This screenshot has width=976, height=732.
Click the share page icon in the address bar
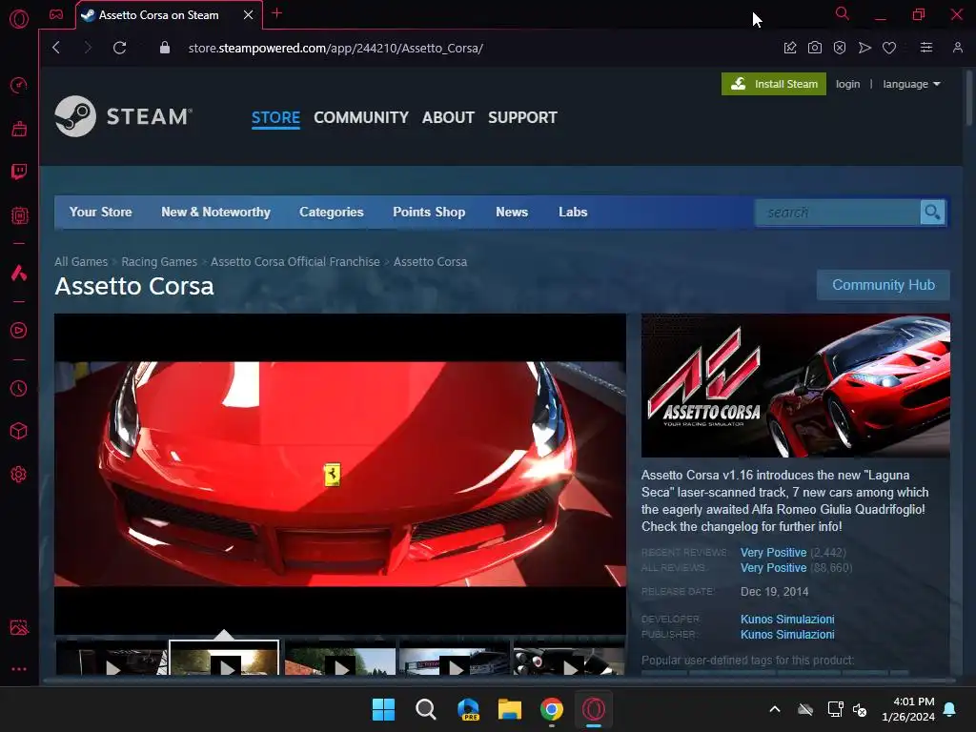pyautogui.click(x=790, y=48)
